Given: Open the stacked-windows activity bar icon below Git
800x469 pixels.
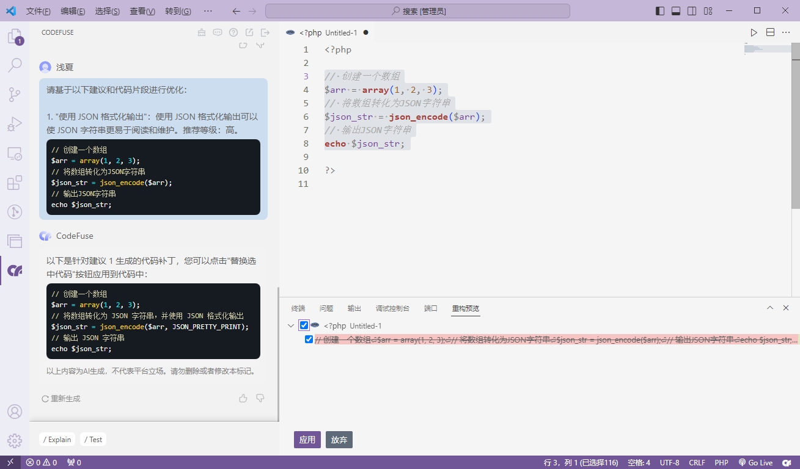Looking at the screenshot, I should coord(15,241).
